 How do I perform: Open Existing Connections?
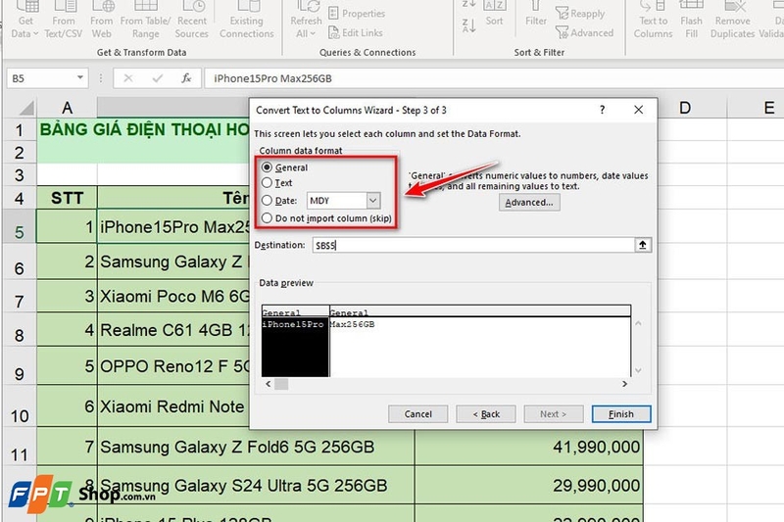pos(247,21)
